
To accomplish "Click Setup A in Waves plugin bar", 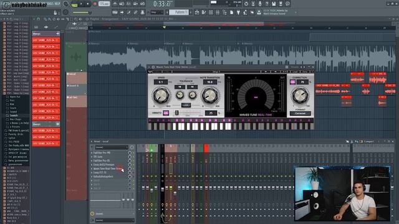I will (x=216, y=72).
